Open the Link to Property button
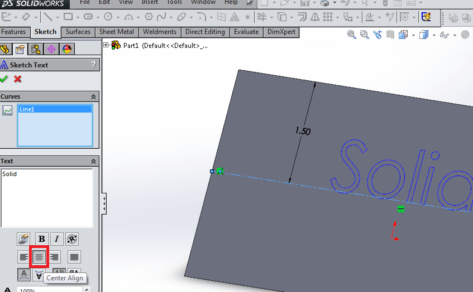The width and height of the screenshot is (473, 292). coord(23,239)
